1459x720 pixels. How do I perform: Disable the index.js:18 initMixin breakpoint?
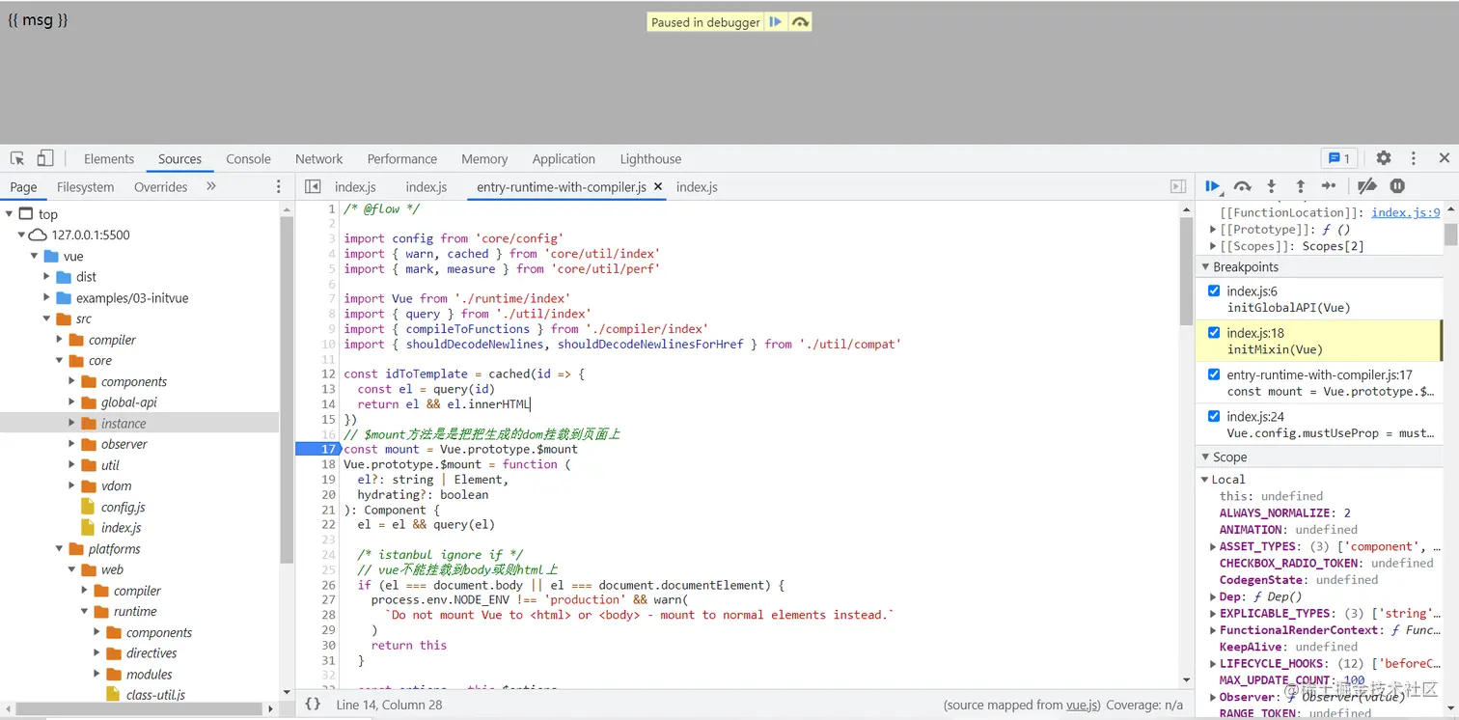tap(1214, 333)
